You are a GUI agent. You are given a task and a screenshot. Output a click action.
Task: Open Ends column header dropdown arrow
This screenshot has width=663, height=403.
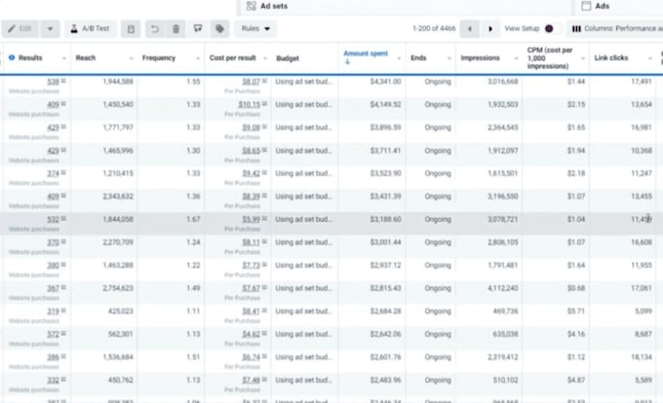tap(449, 58)
